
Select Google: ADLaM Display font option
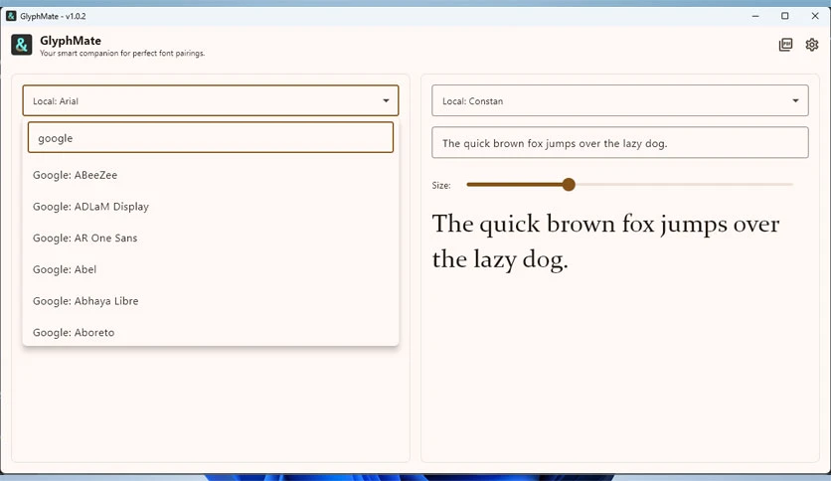pos(211,207)
